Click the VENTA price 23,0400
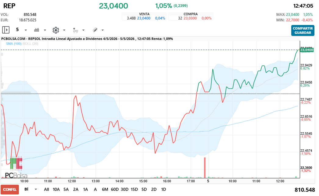This screenshot has width=319, height=196. coord(144,18)
